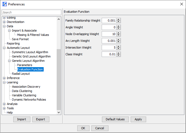
Task: Open Missing & Filtered Values settings
Action: pos(33,35)
